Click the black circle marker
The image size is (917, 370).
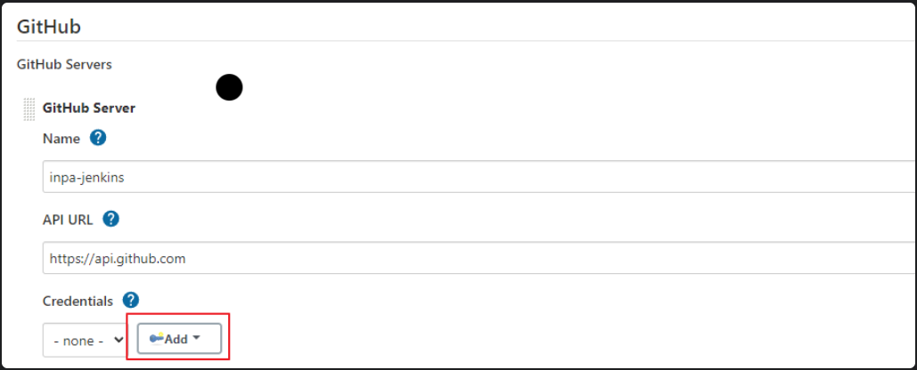tap(229, 87)
